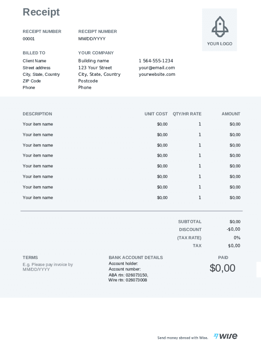Select the last item's quantity value
The height and width of the screenshot is (348, 261).
click(x=200, y=197)
